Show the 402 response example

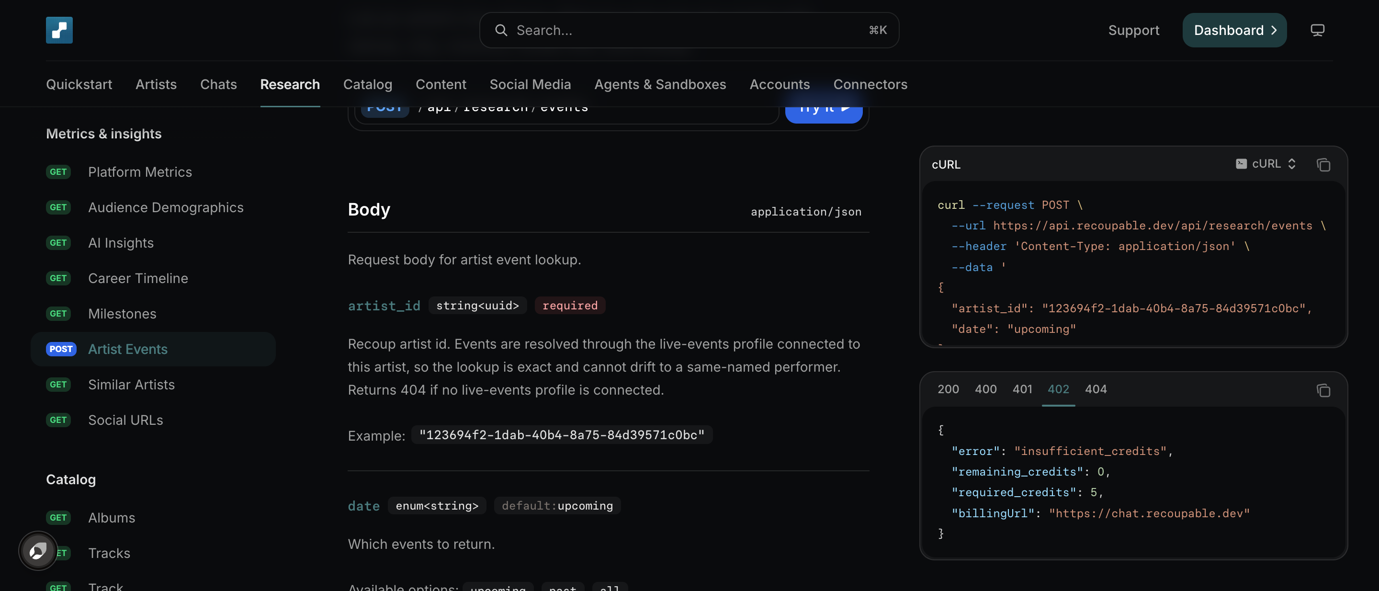click(x=1058, y=389)
